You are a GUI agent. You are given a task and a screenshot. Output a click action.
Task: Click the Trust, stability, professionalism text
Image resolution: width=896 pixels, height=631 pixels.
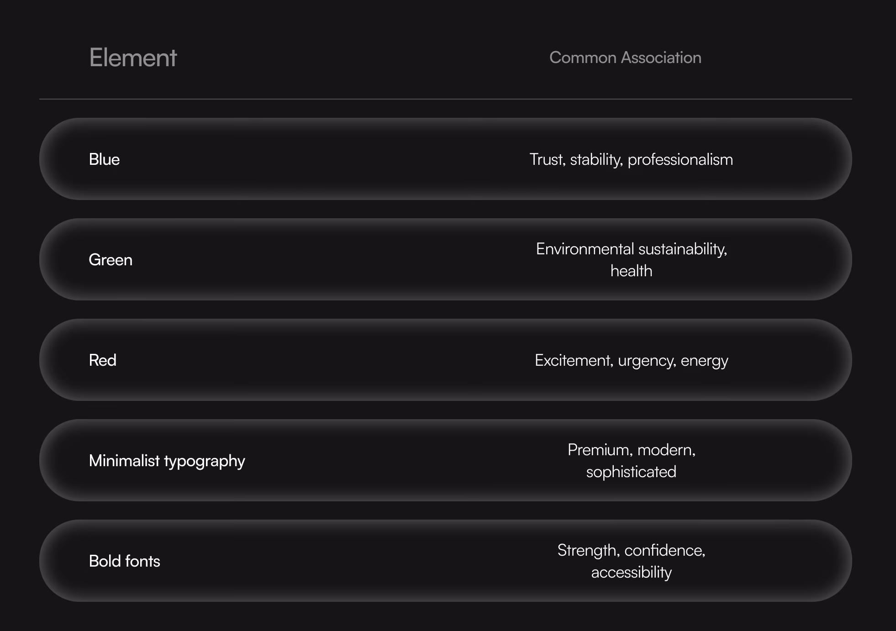(x=631, y=160)
